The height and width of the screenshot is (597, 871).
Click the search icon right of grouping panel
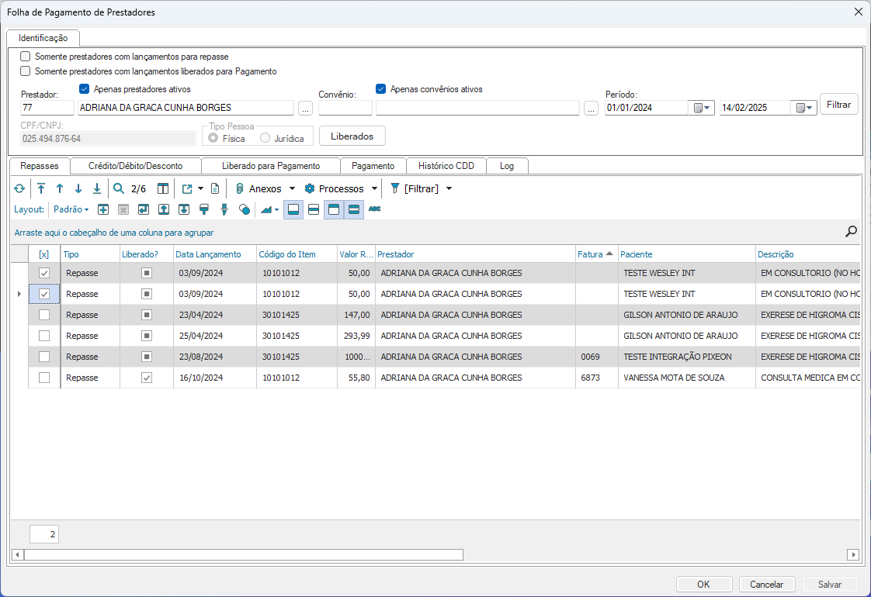click(851, 231)
